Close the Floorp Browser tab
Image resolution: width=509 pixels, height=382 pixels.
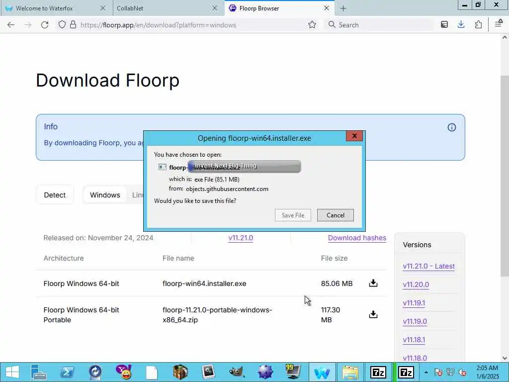pos(327,8)
